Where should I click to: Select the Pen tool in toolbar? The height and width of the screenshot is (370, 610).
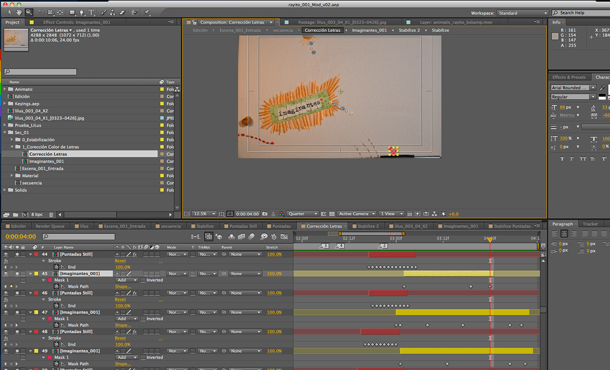coord(82,12)
